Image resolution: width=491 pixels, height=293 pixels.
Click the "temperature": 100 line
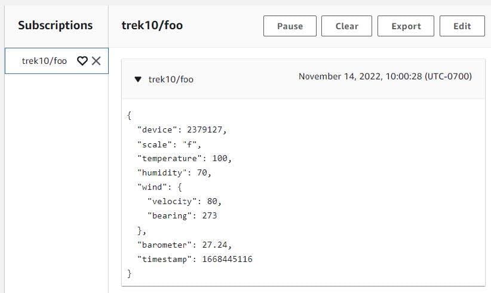184,158
